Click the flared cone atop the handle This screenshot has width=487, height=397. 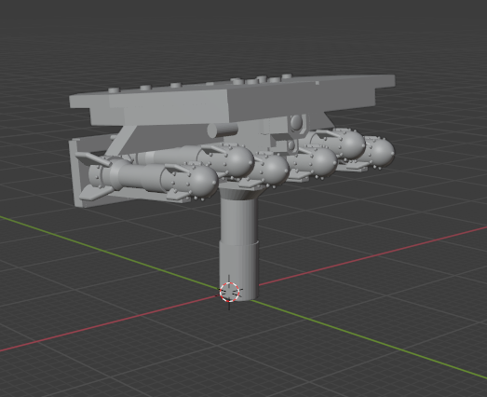239,193
